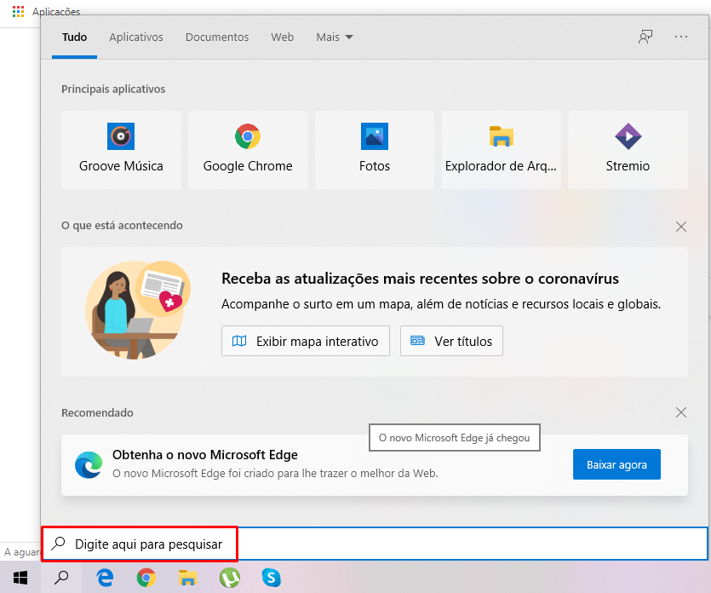Click the Principais aplicativos heading
This screenshot has width=711, height=593.
(x=113, y=89)
